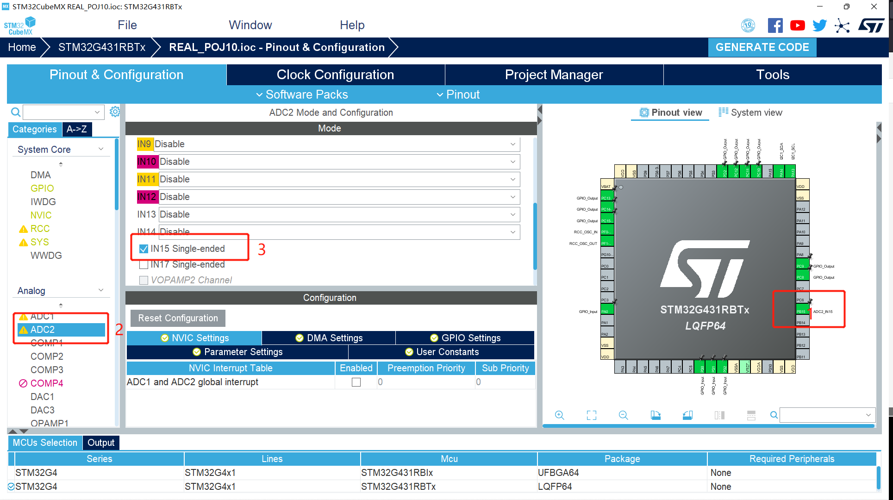
Task: Switch to Clock Configuration tab
Action: [x=335, y=75]
